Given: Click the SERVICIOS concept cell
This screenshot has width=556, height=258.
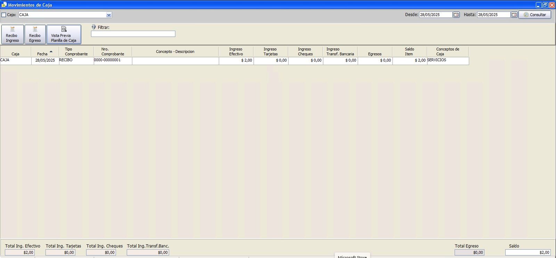Looking at the screenshot, I should click(x=448, y=61).
